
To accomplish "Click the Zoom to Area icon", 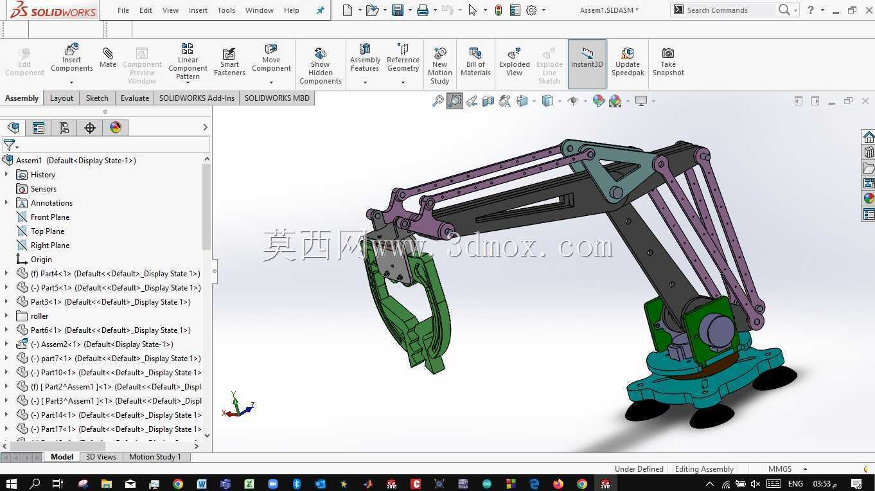I will coord(455,101).
